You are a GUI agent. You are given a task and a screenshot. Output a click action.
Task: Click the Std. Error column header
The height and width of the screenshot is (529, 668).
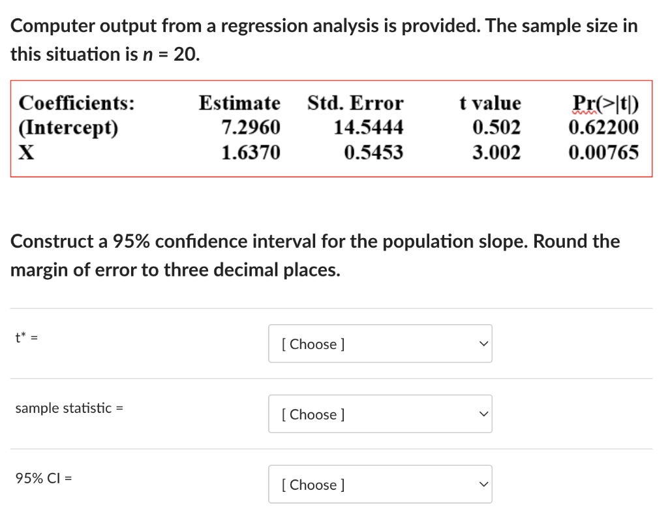click(355, 103)
